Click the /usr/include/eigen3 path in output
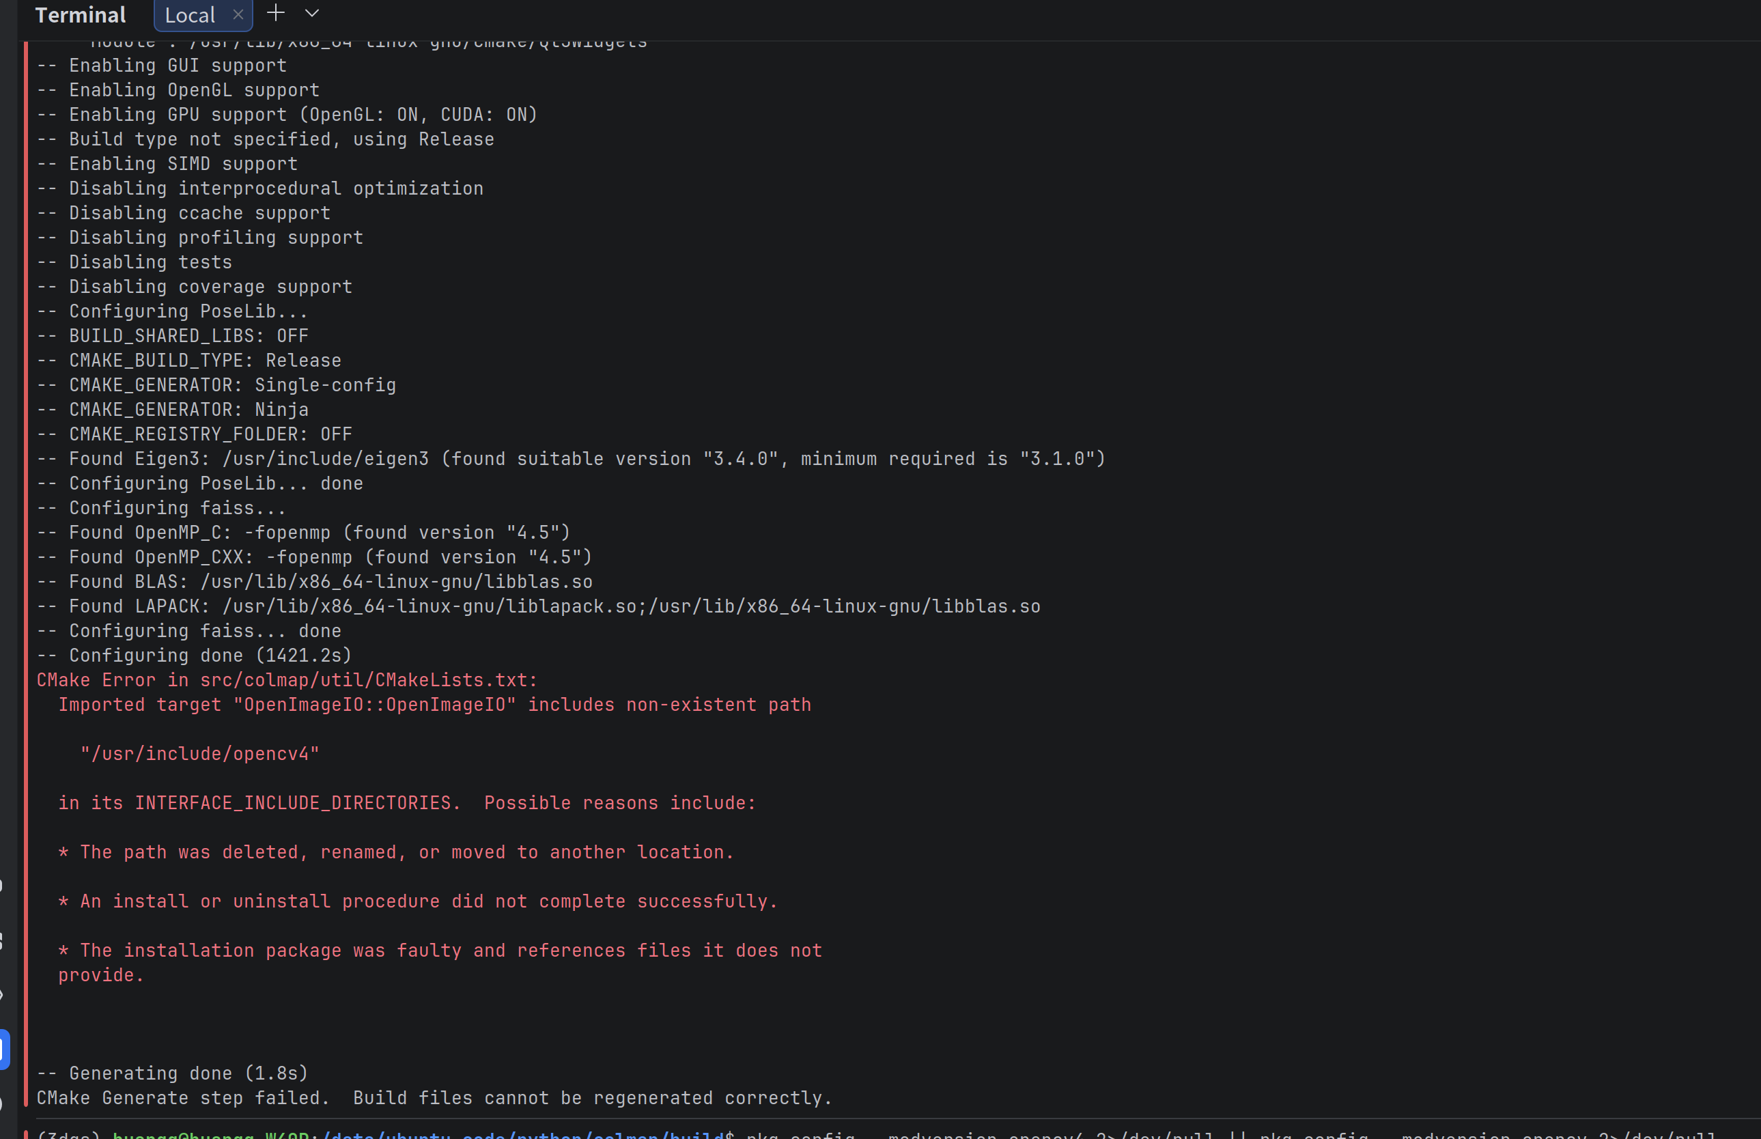This screenshot has height=1139, width=1761. point(326,459)
